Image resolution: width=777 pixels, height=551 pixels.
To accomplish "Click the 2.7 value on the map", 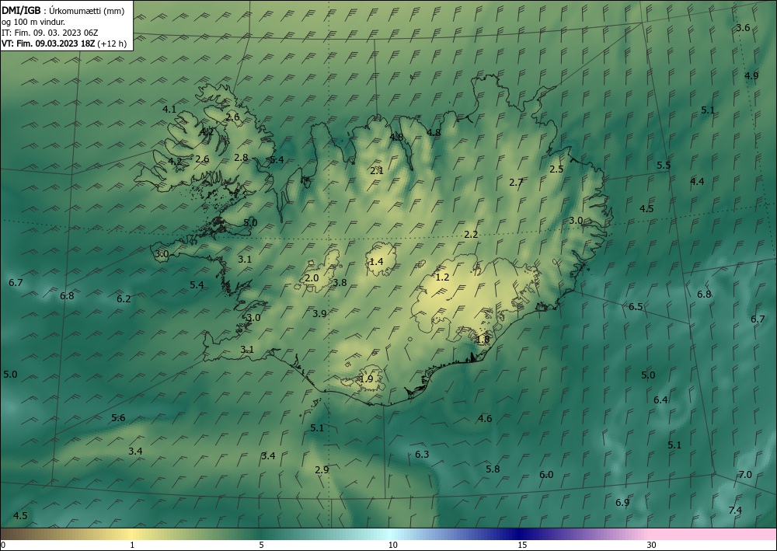I will (x=516, y=183).
